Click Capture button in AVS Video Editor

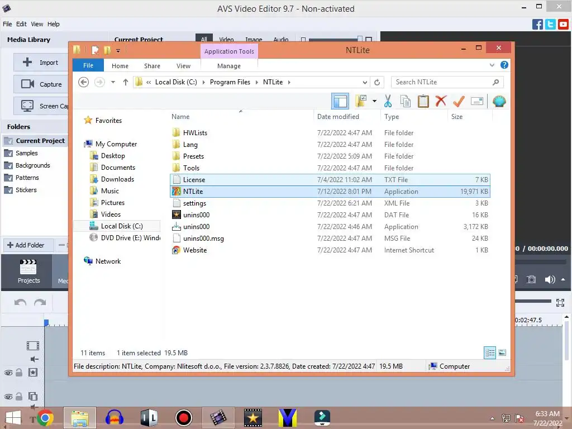point(40,84)
